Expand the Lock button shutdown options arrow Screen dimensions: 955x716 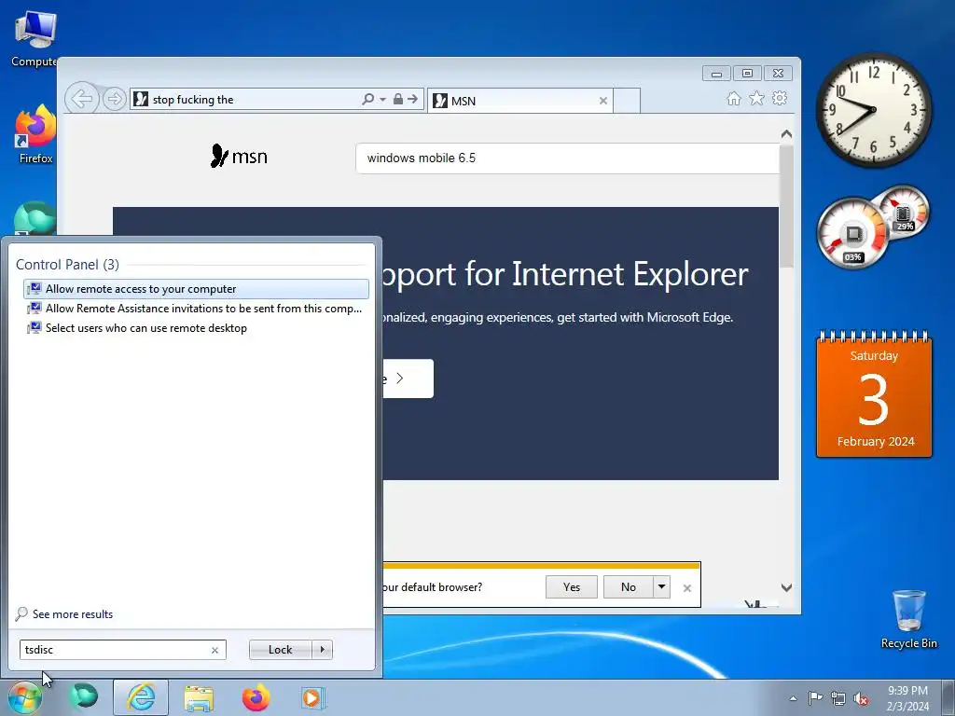coord(322,650)
